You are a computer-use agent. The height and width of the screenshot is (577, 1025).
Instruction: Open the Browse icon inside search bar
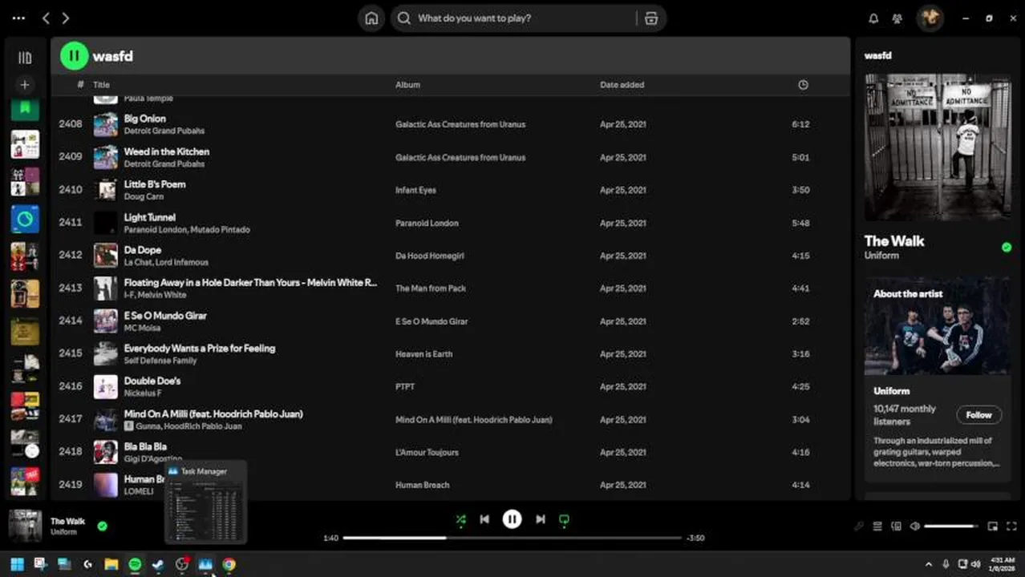coord(651,18)
